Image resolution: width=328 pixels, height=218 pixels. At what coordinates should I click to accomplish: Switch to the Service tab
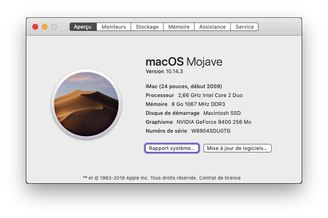pos(244,27)
